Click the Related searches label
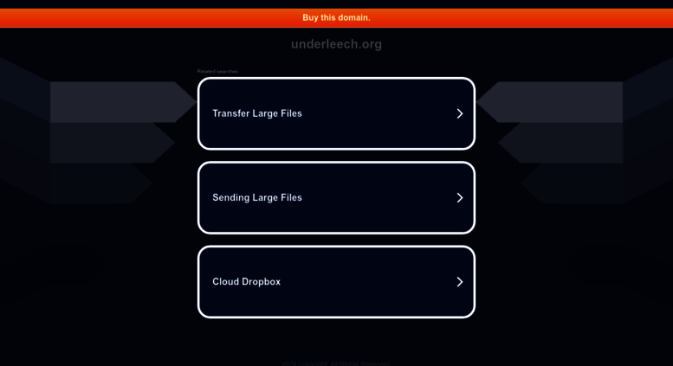 tap(217, 71)
